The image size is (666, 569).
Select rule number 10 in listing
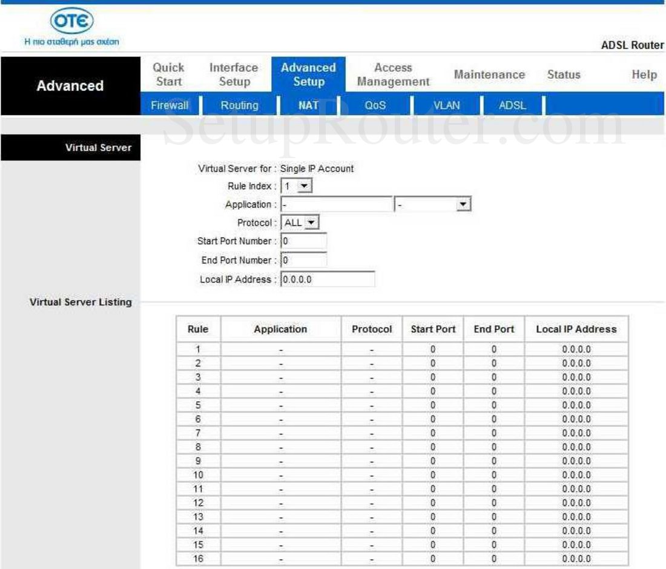(198, 475)
